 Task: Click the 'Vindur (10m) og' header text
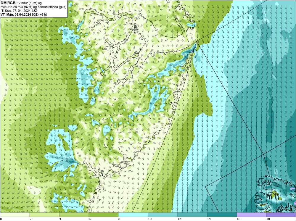pyautogui.click(x=30, y=3)
